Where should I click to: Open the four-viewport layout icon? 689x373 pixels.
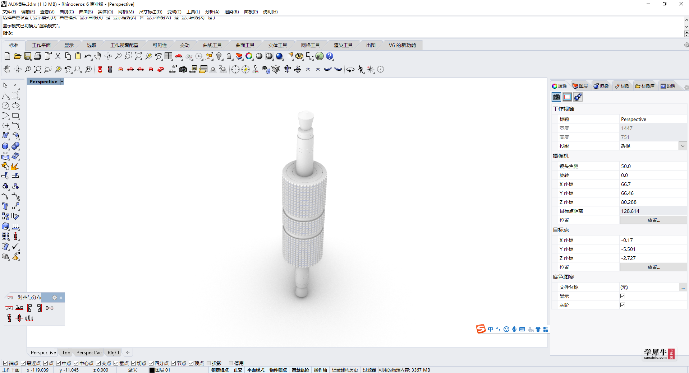pos(169,56)
